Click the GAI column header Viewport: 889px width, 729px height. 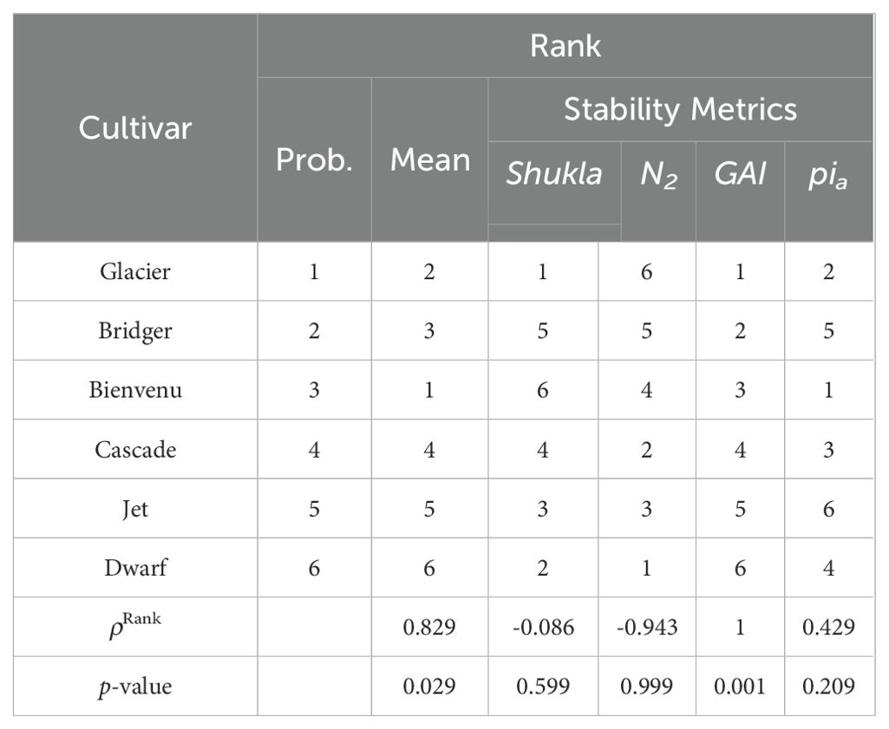740,174
